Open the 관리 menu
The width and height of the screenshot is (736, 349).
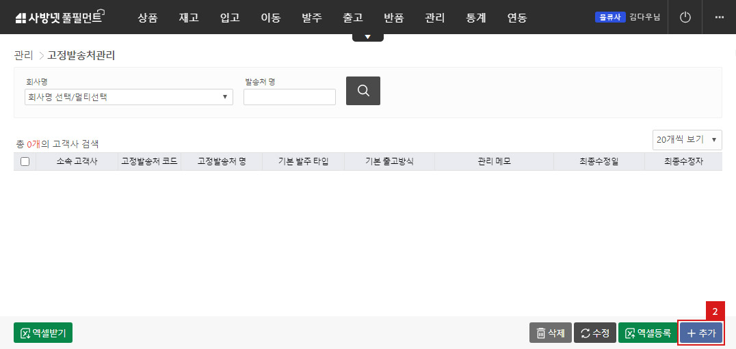point(435,18)
